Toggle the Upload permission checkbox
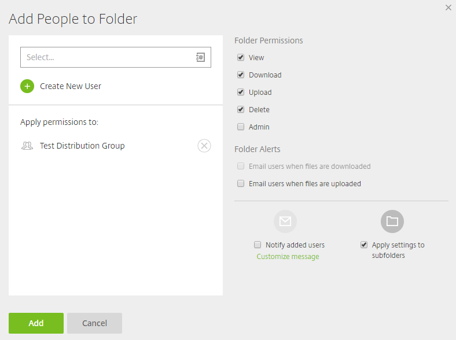The width and height of the screenshot is (456, 340). [241, 92]
